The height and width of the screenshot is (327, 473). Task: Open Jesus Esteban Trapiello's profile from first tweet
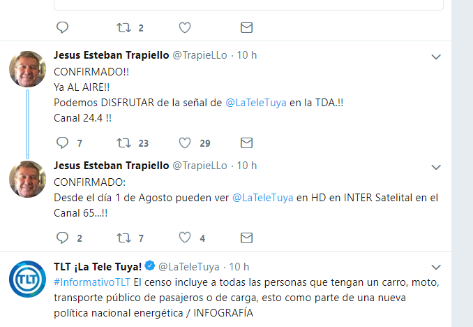(x=111, y=54)
